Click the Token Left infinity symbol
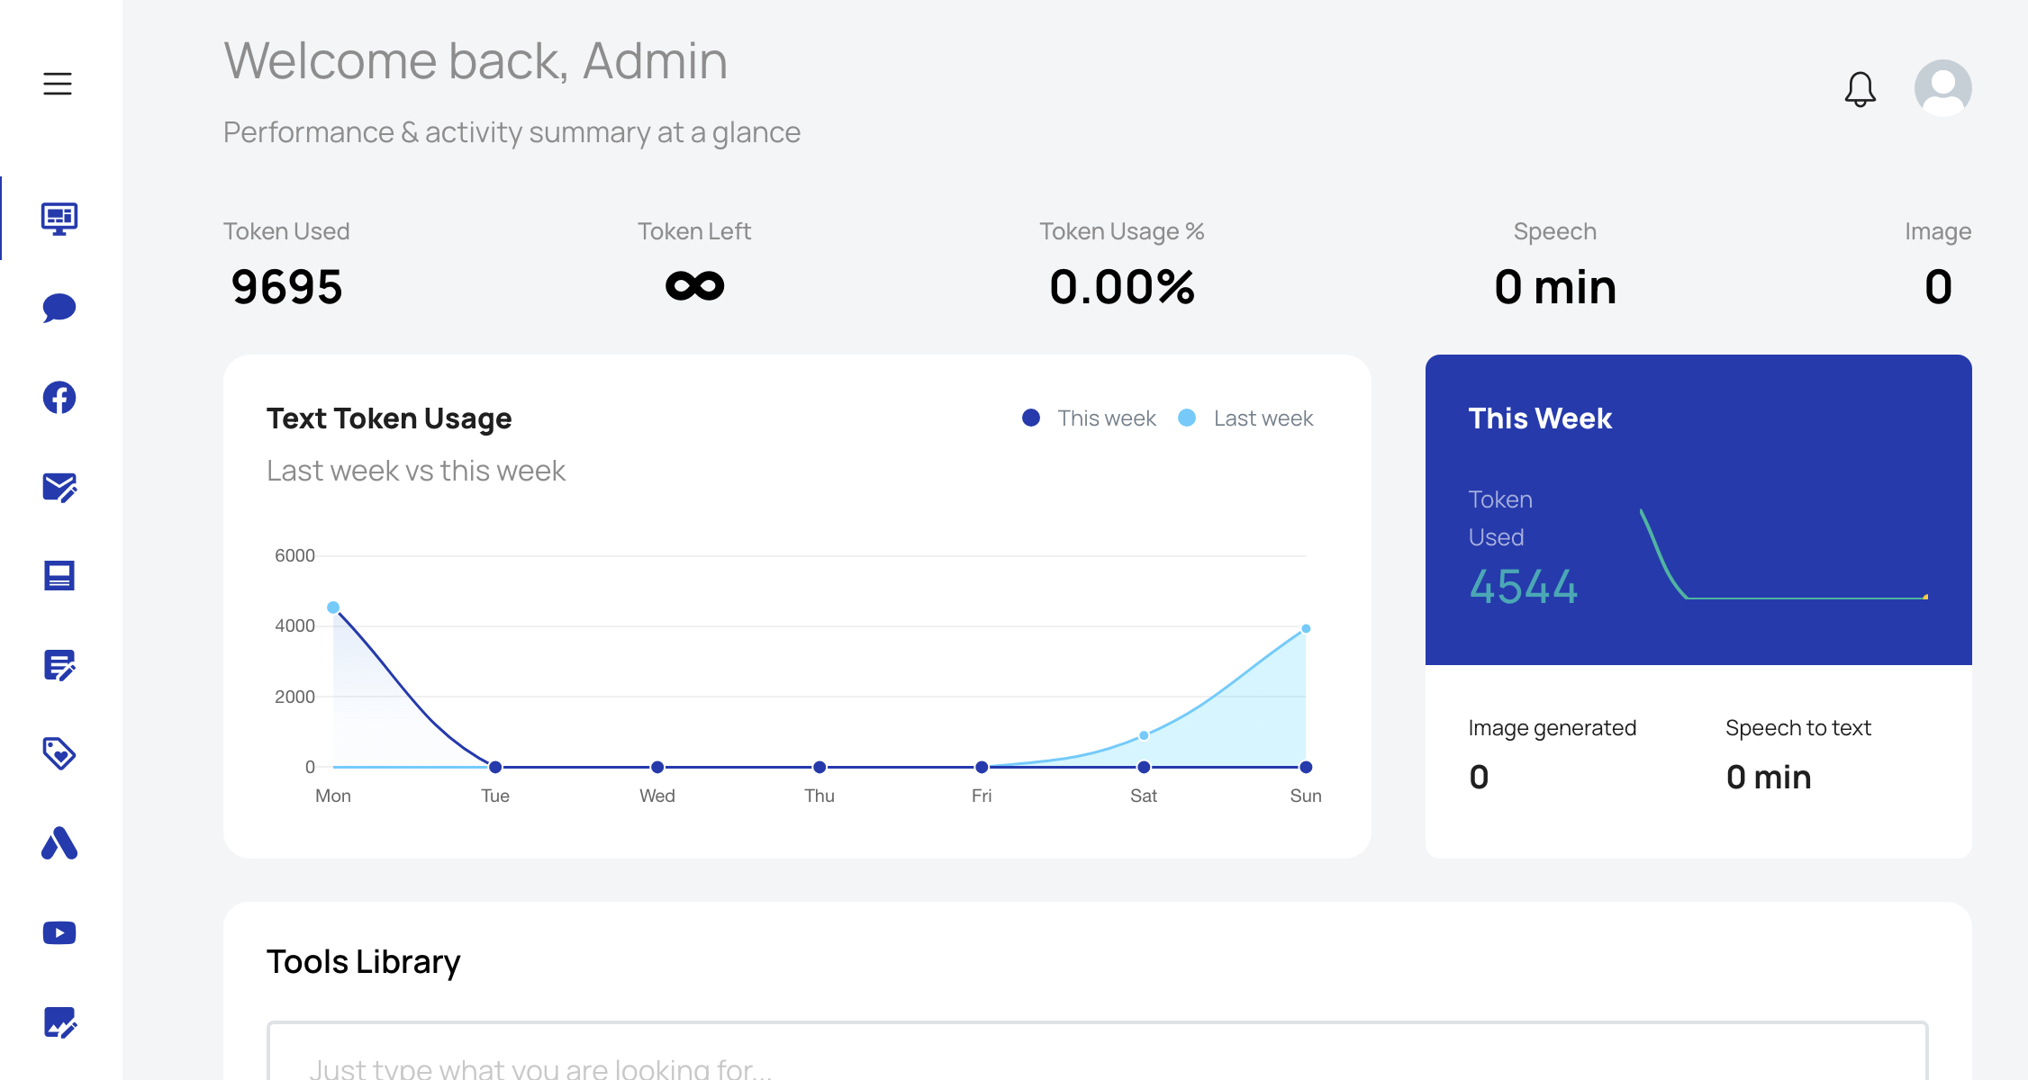 tap(694, 286)
